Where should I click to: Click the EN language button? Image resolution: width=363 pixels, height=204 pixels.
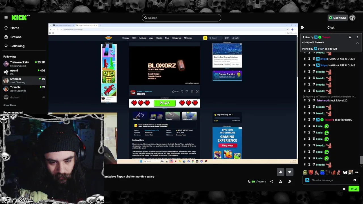pos(227,38)
